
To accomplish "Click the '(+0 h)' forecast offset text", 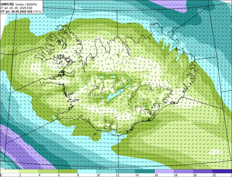I will (37, 11).
